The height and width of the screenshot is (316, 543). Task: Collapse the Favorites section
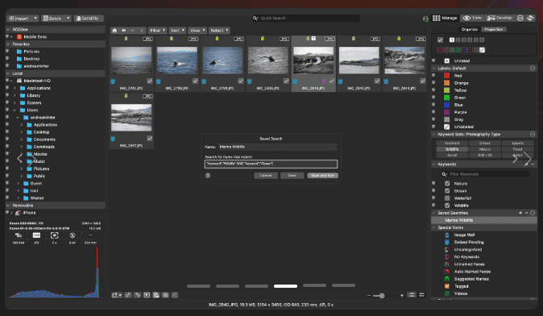pos(8,44)
